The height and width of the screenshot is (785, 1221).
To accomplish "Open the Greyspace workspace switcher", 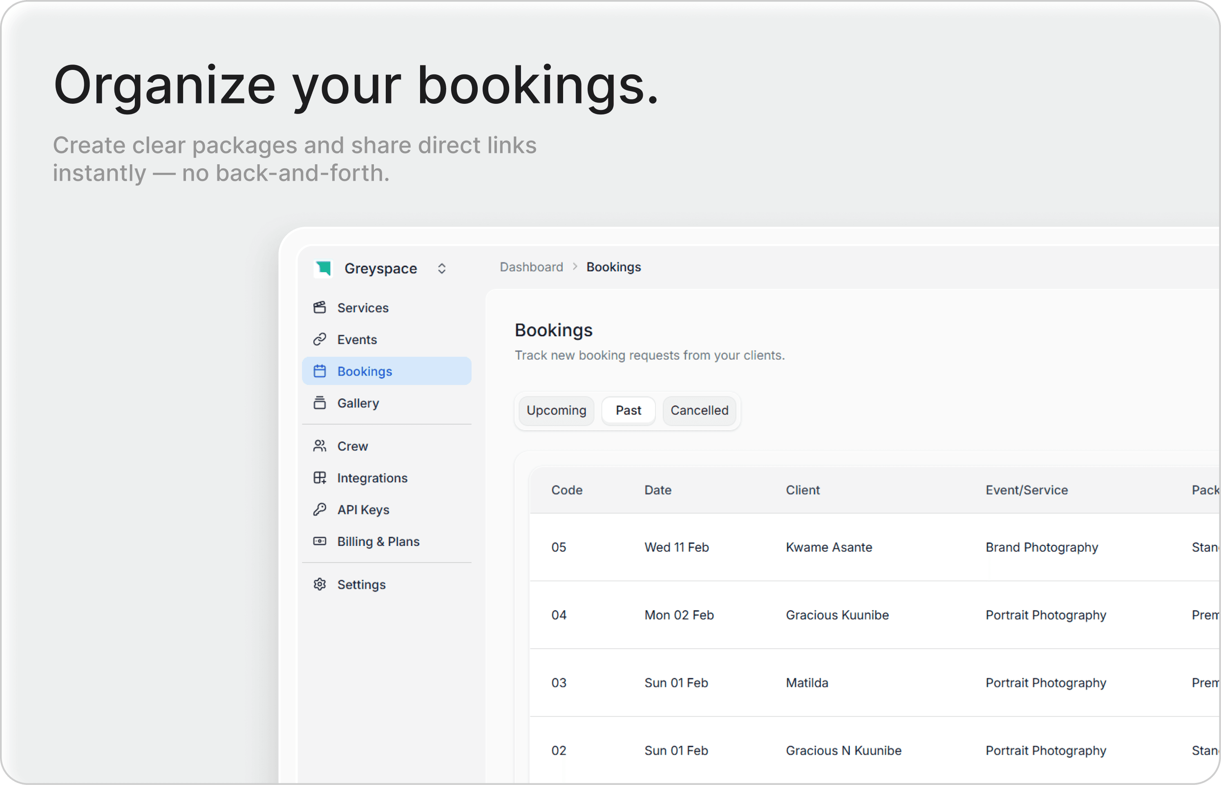I will (441, 268).
